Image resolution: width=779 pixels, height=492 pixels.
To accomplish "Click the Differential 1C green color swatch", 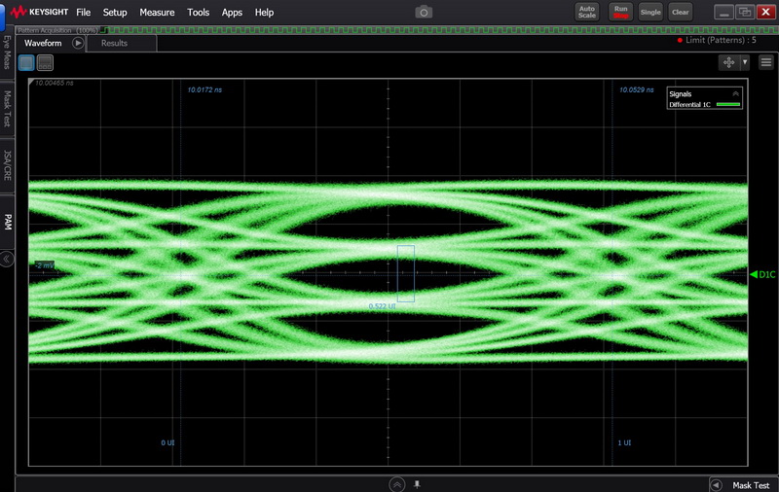I will [726, 104].
